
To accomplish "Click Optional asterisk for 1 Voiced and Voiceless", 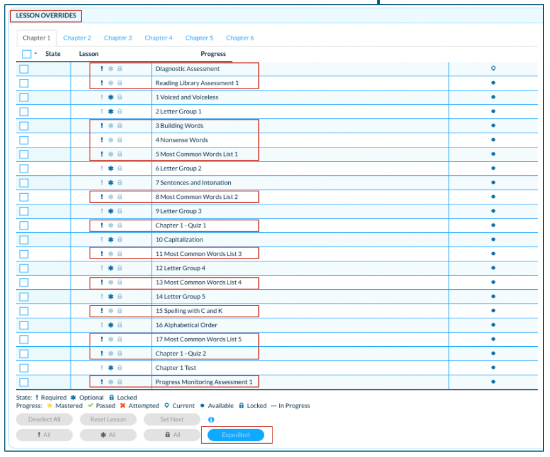I will pos(111,97).
